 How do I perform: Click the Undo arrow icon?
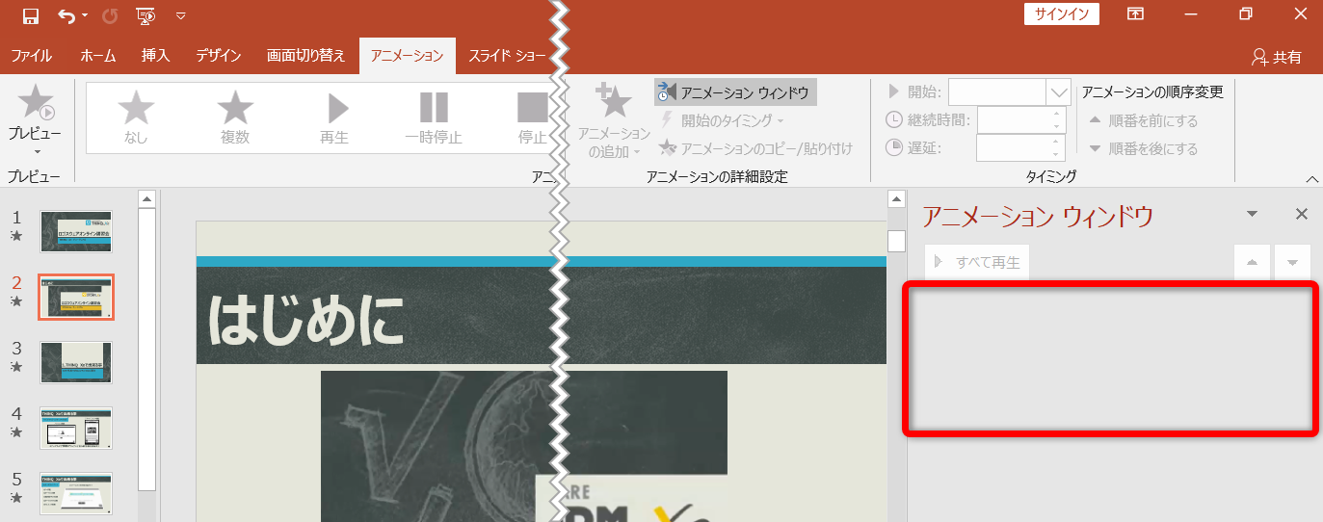coord(66,15)
